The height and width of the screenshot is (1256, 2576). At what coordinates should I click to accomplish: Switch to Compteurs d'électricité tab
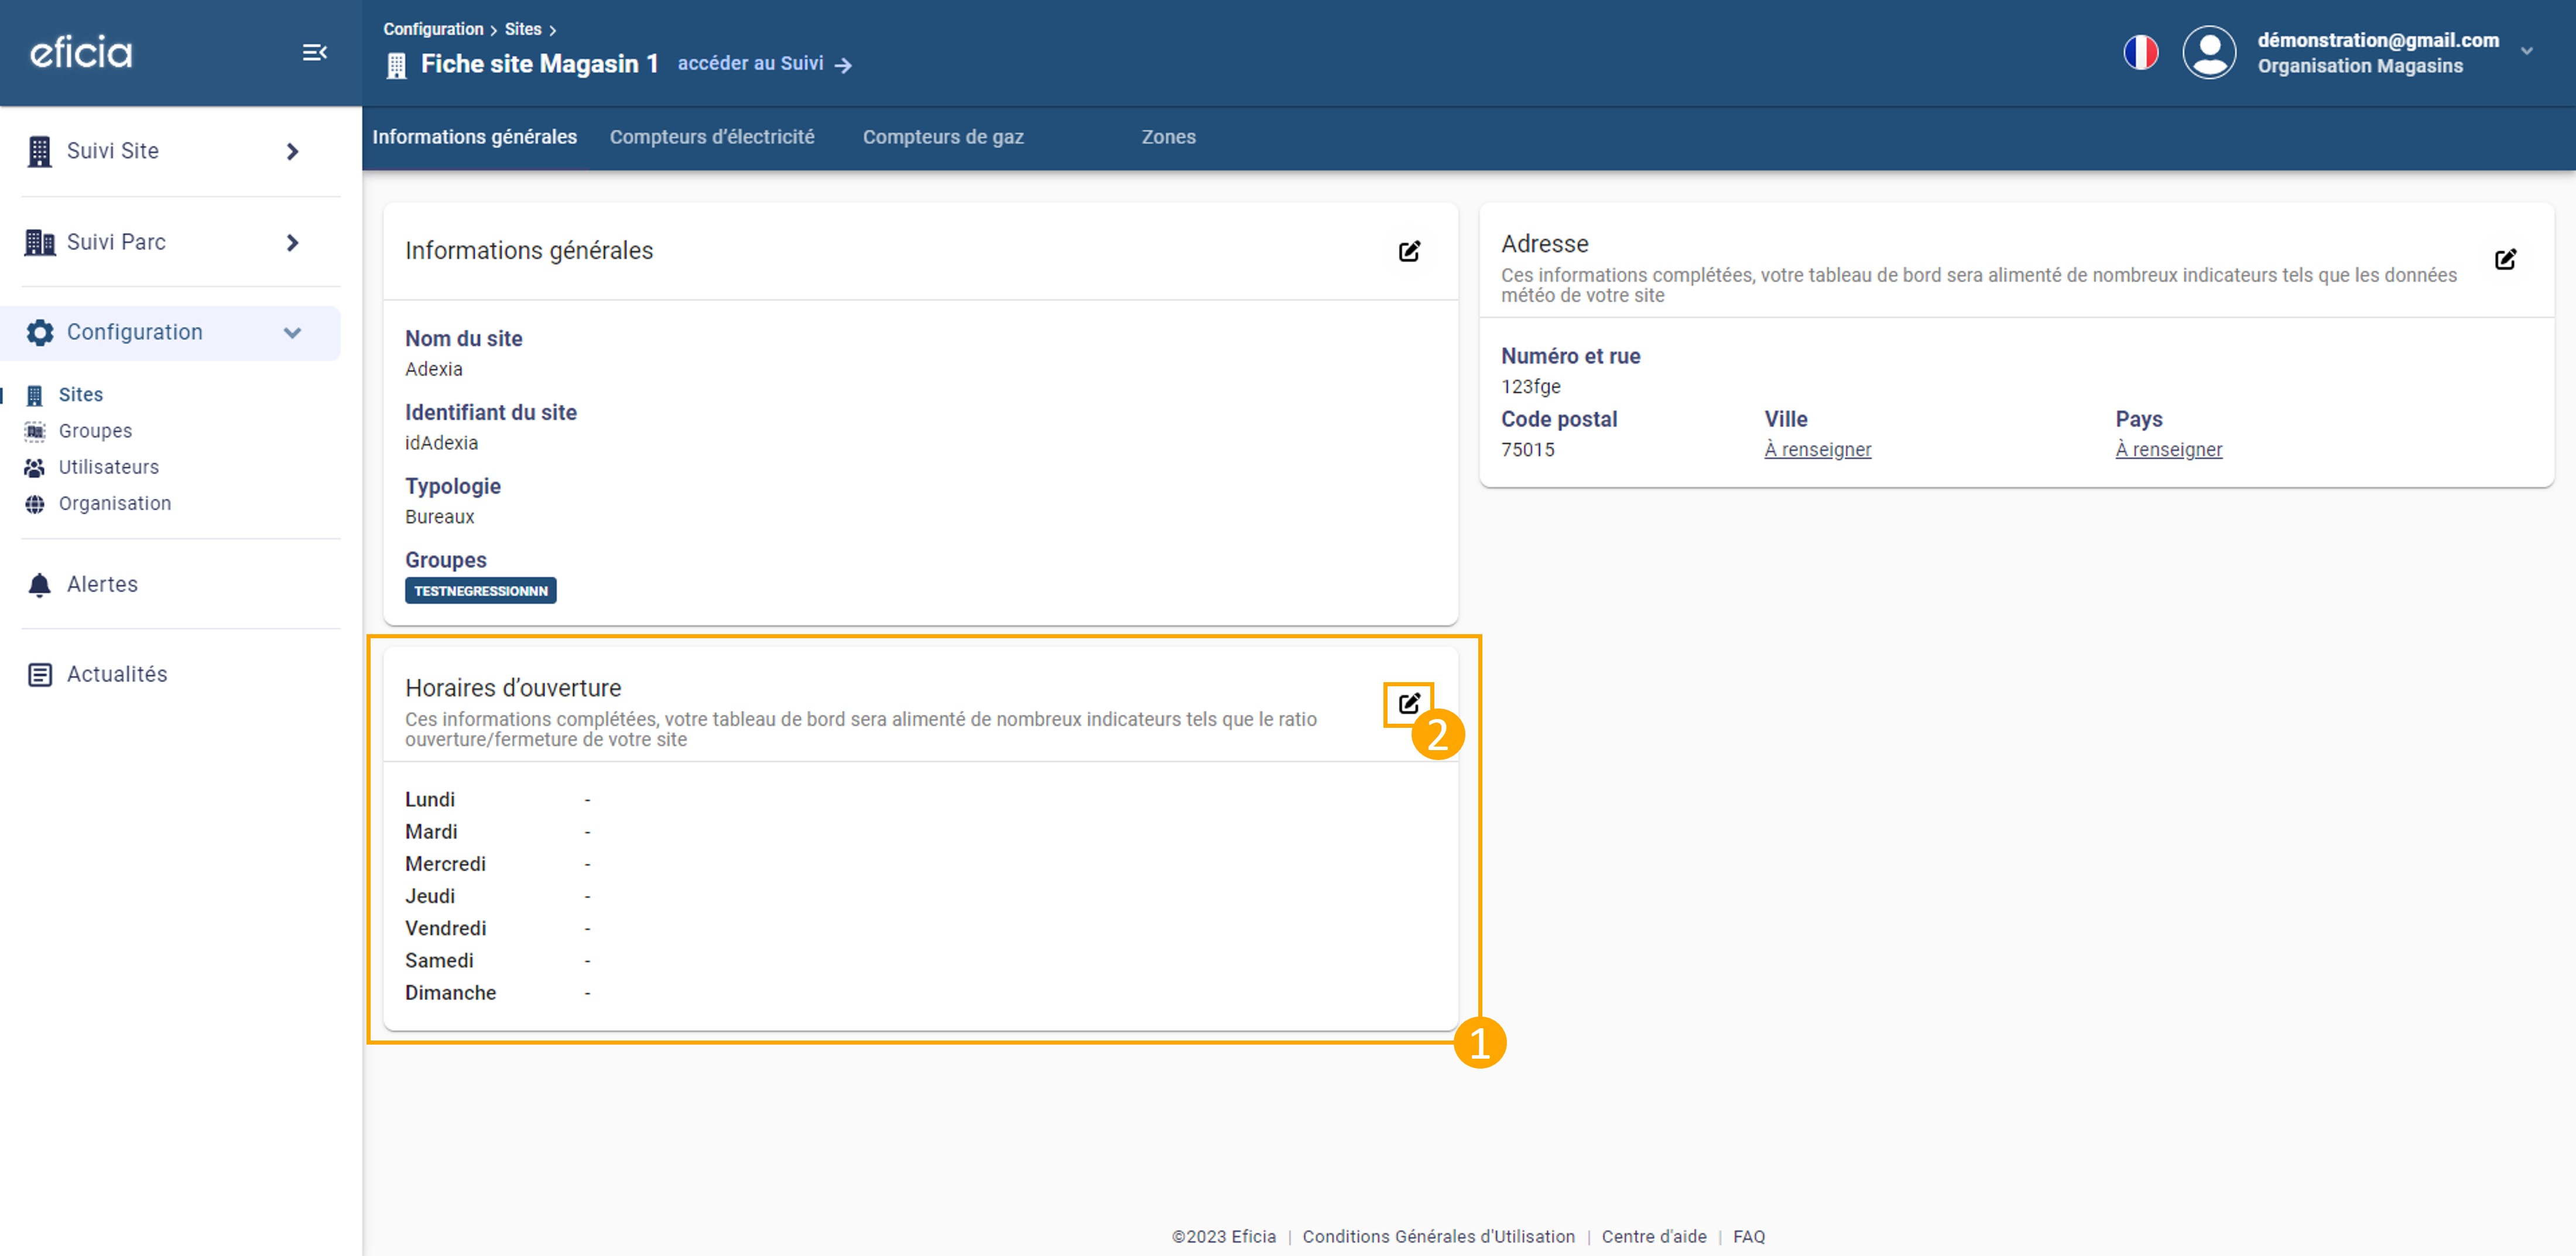tap(712, 137)
